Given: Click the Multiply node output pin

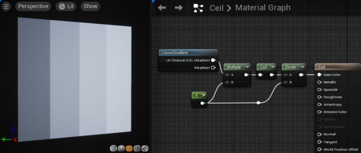Looking at the screenshot, I should 246,75.
